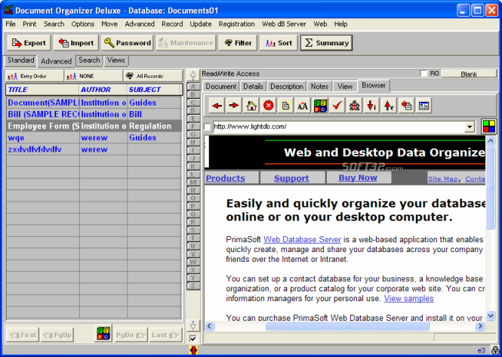The image size is (502, 357).
Task: Click the SUBJECT column header
Action: tap(154, 90)
